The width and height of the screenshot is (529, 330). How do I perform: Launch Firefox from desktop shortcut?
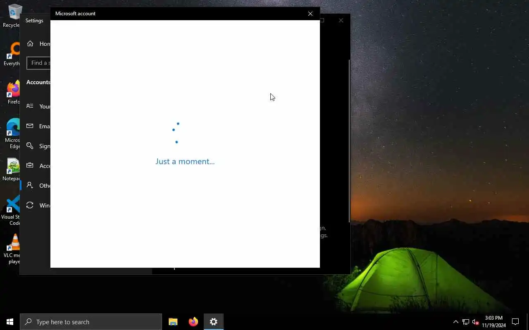point(13,92)
